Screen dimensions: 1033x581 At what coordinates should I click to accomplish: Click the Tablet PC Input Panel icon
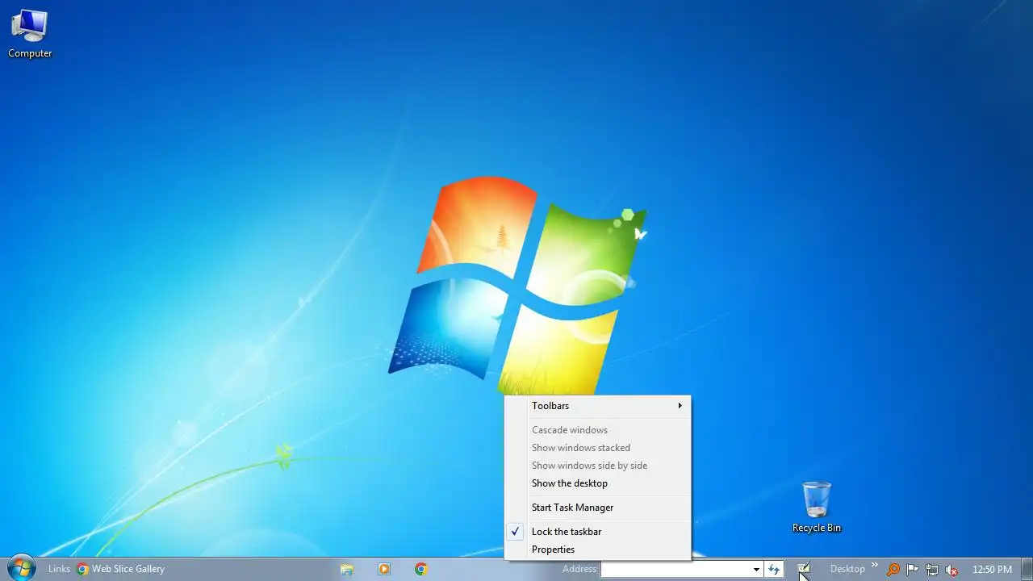coord(804,569)
